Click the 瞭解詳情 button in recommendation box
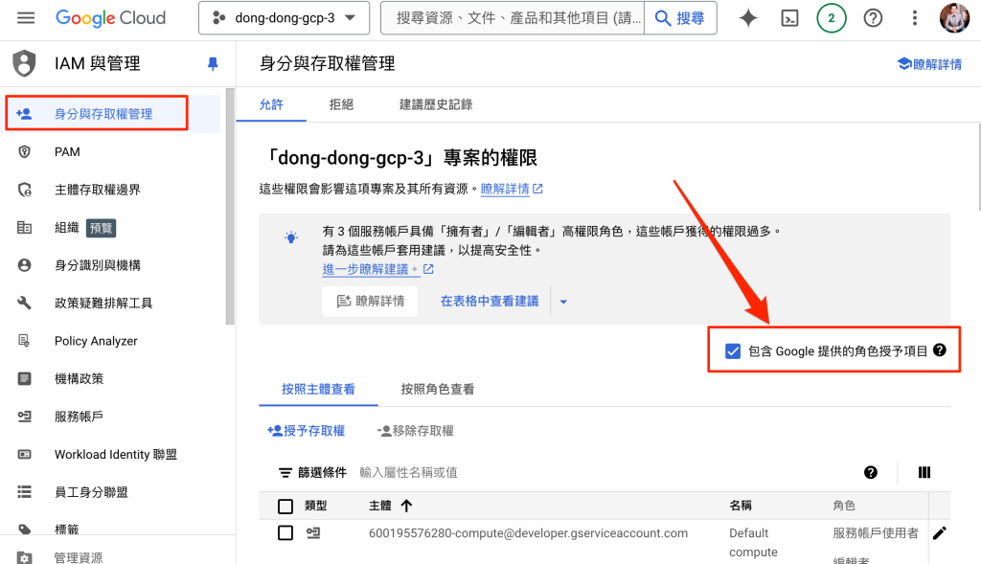The height and width of the screenshot is (564, 981). 370,302
